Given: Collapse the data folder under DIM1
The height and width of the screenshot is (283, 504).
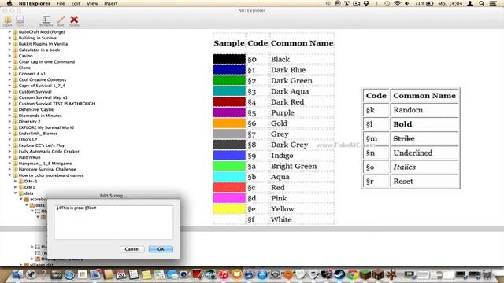Looking at the screenshot, I should (16, 193).
